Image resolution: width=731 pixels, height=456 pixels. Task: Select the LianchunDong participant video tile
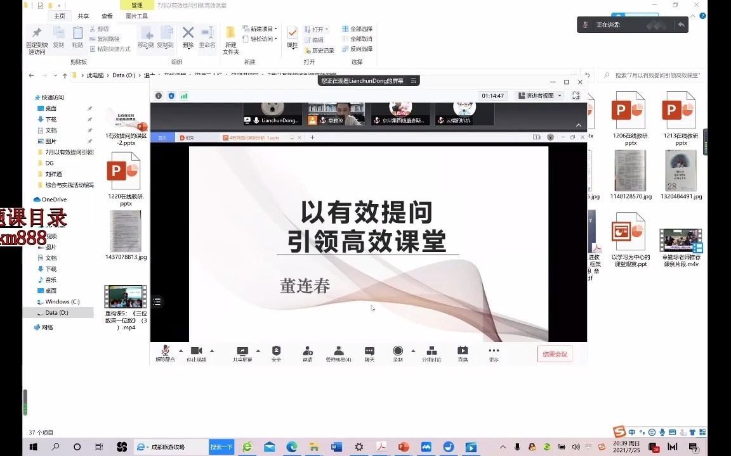point(272,114)
